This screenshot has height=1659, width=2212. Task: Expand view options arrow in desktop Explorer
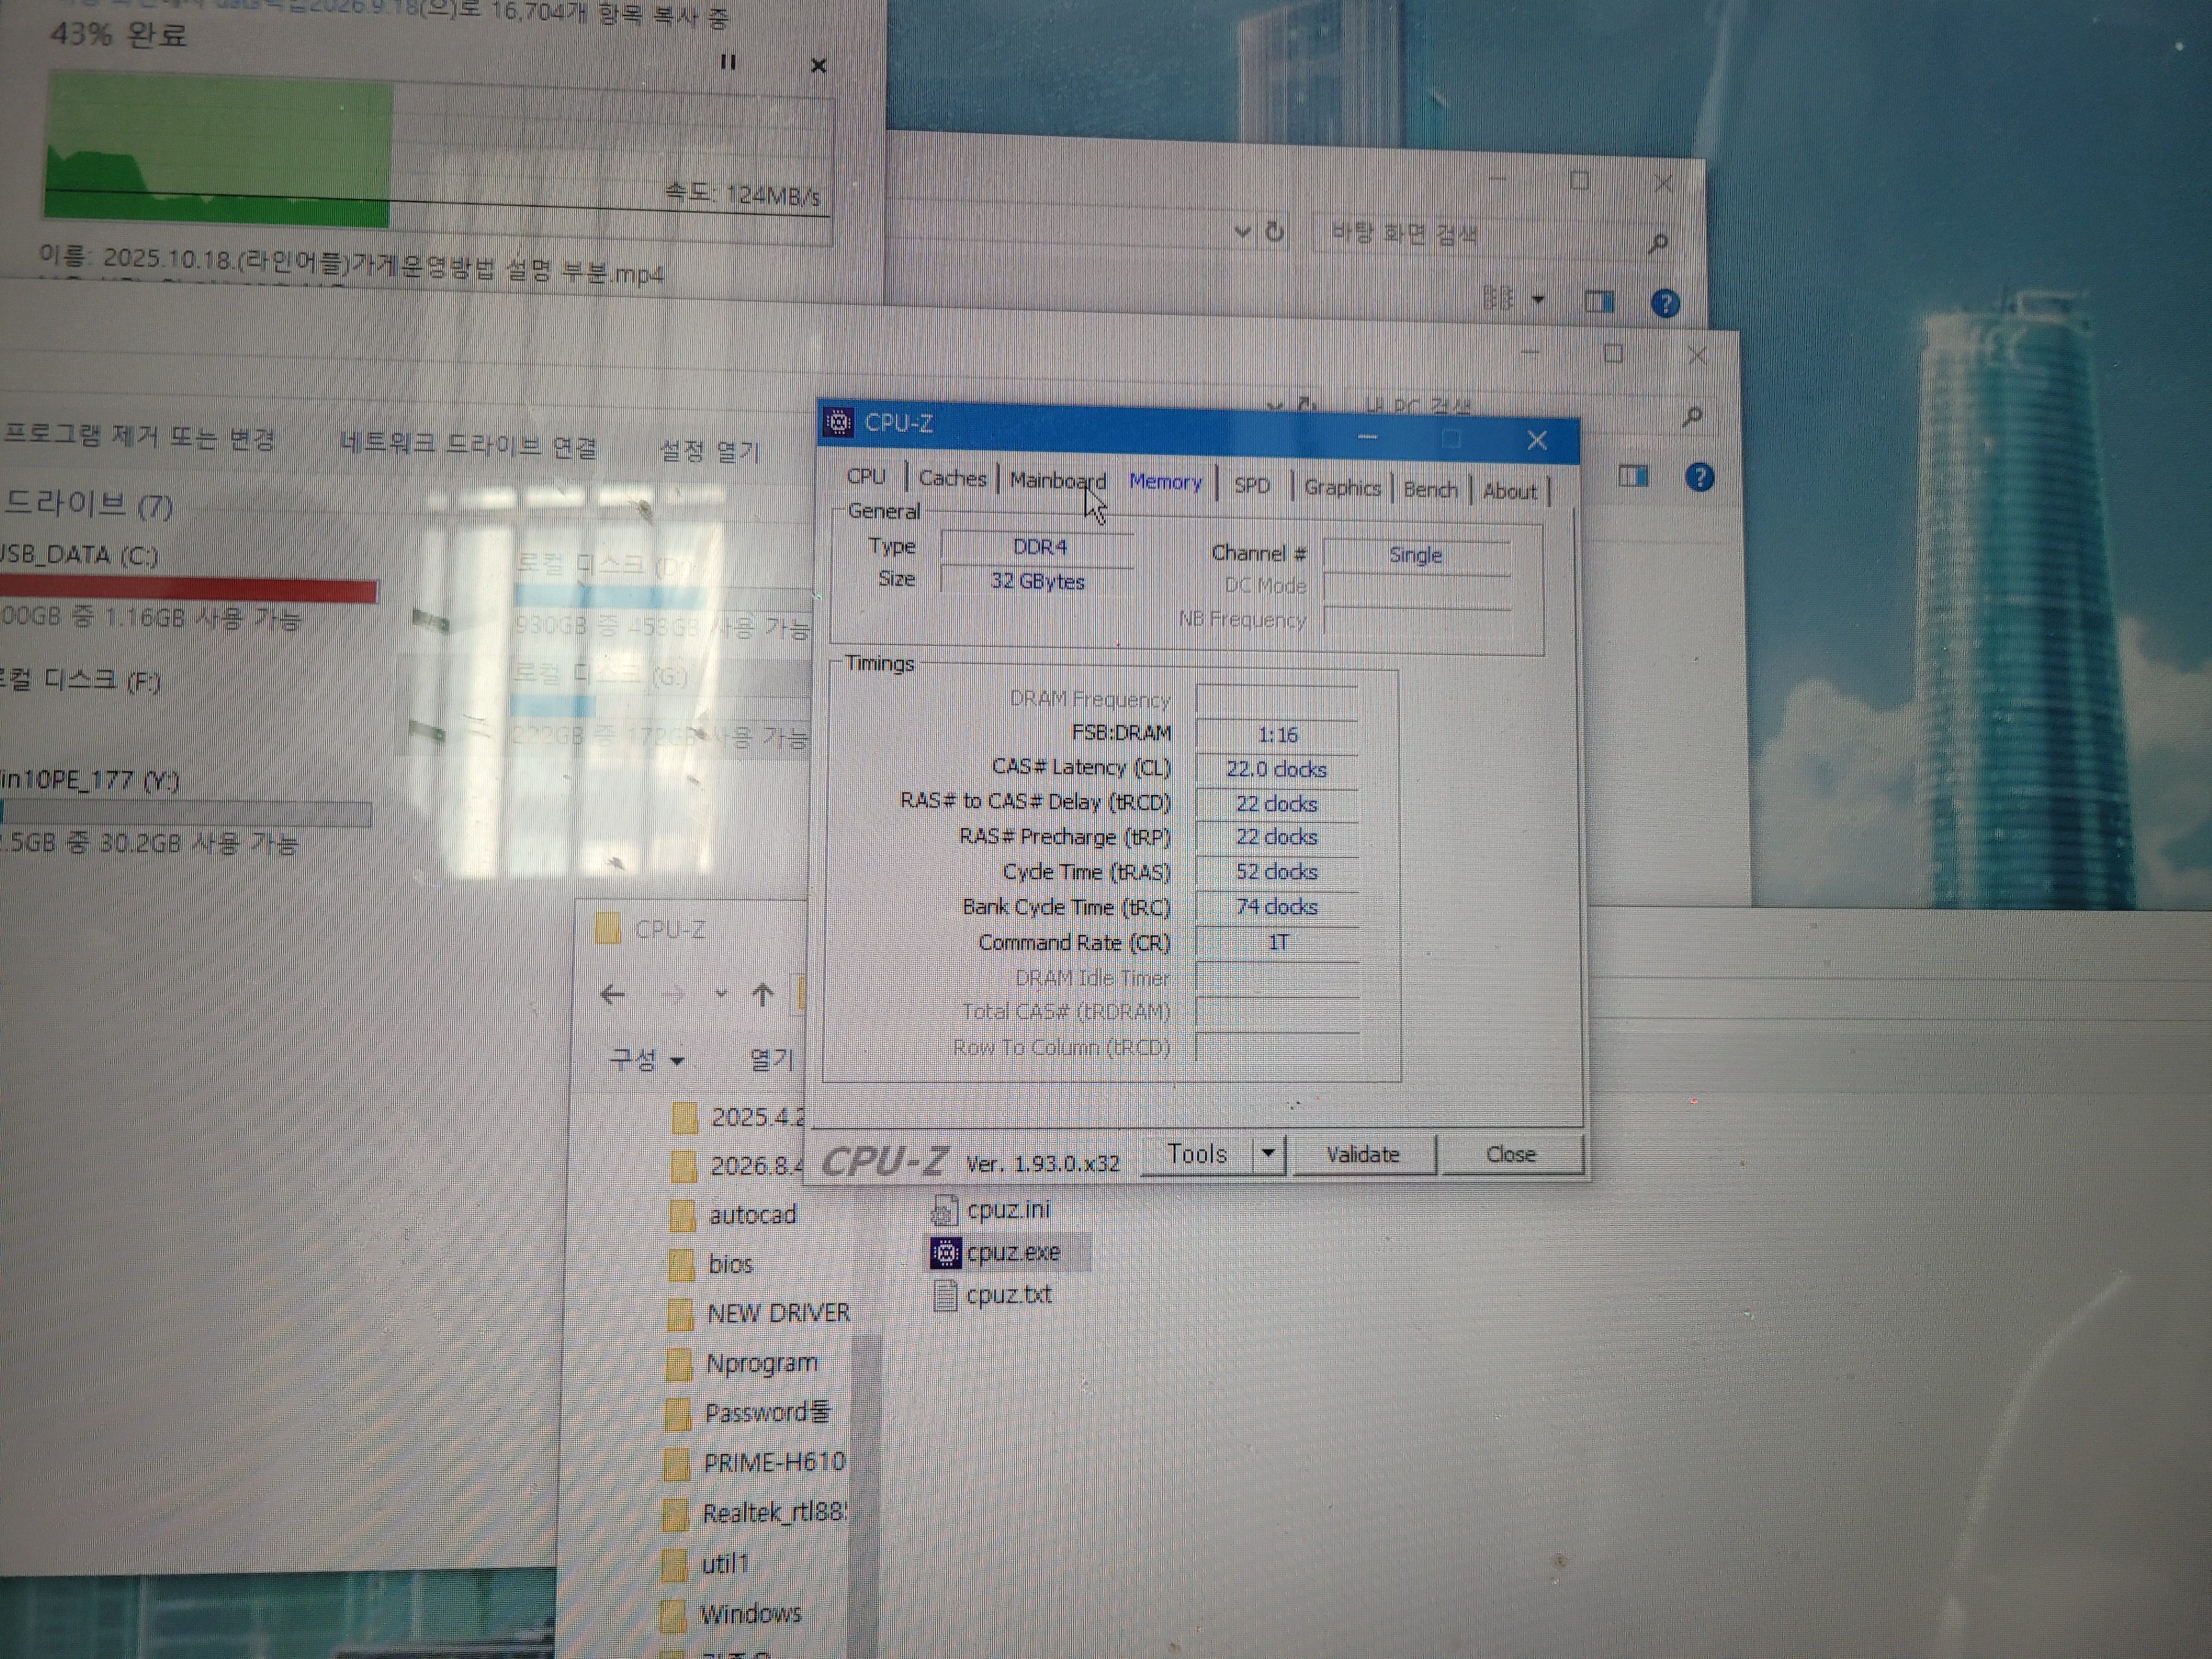(x=1538, y=299)
